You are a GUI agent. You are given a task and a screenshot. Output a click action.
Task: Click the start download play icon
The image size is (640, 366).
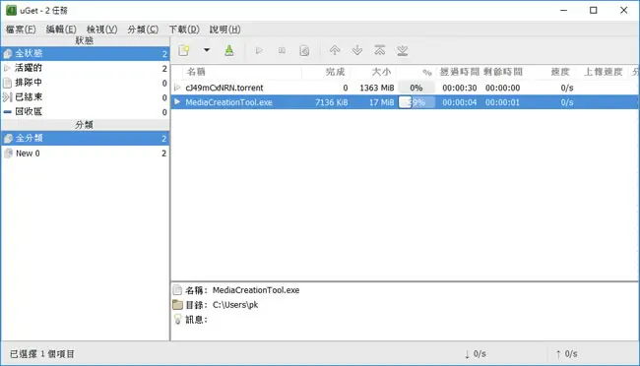pos(259,50)
